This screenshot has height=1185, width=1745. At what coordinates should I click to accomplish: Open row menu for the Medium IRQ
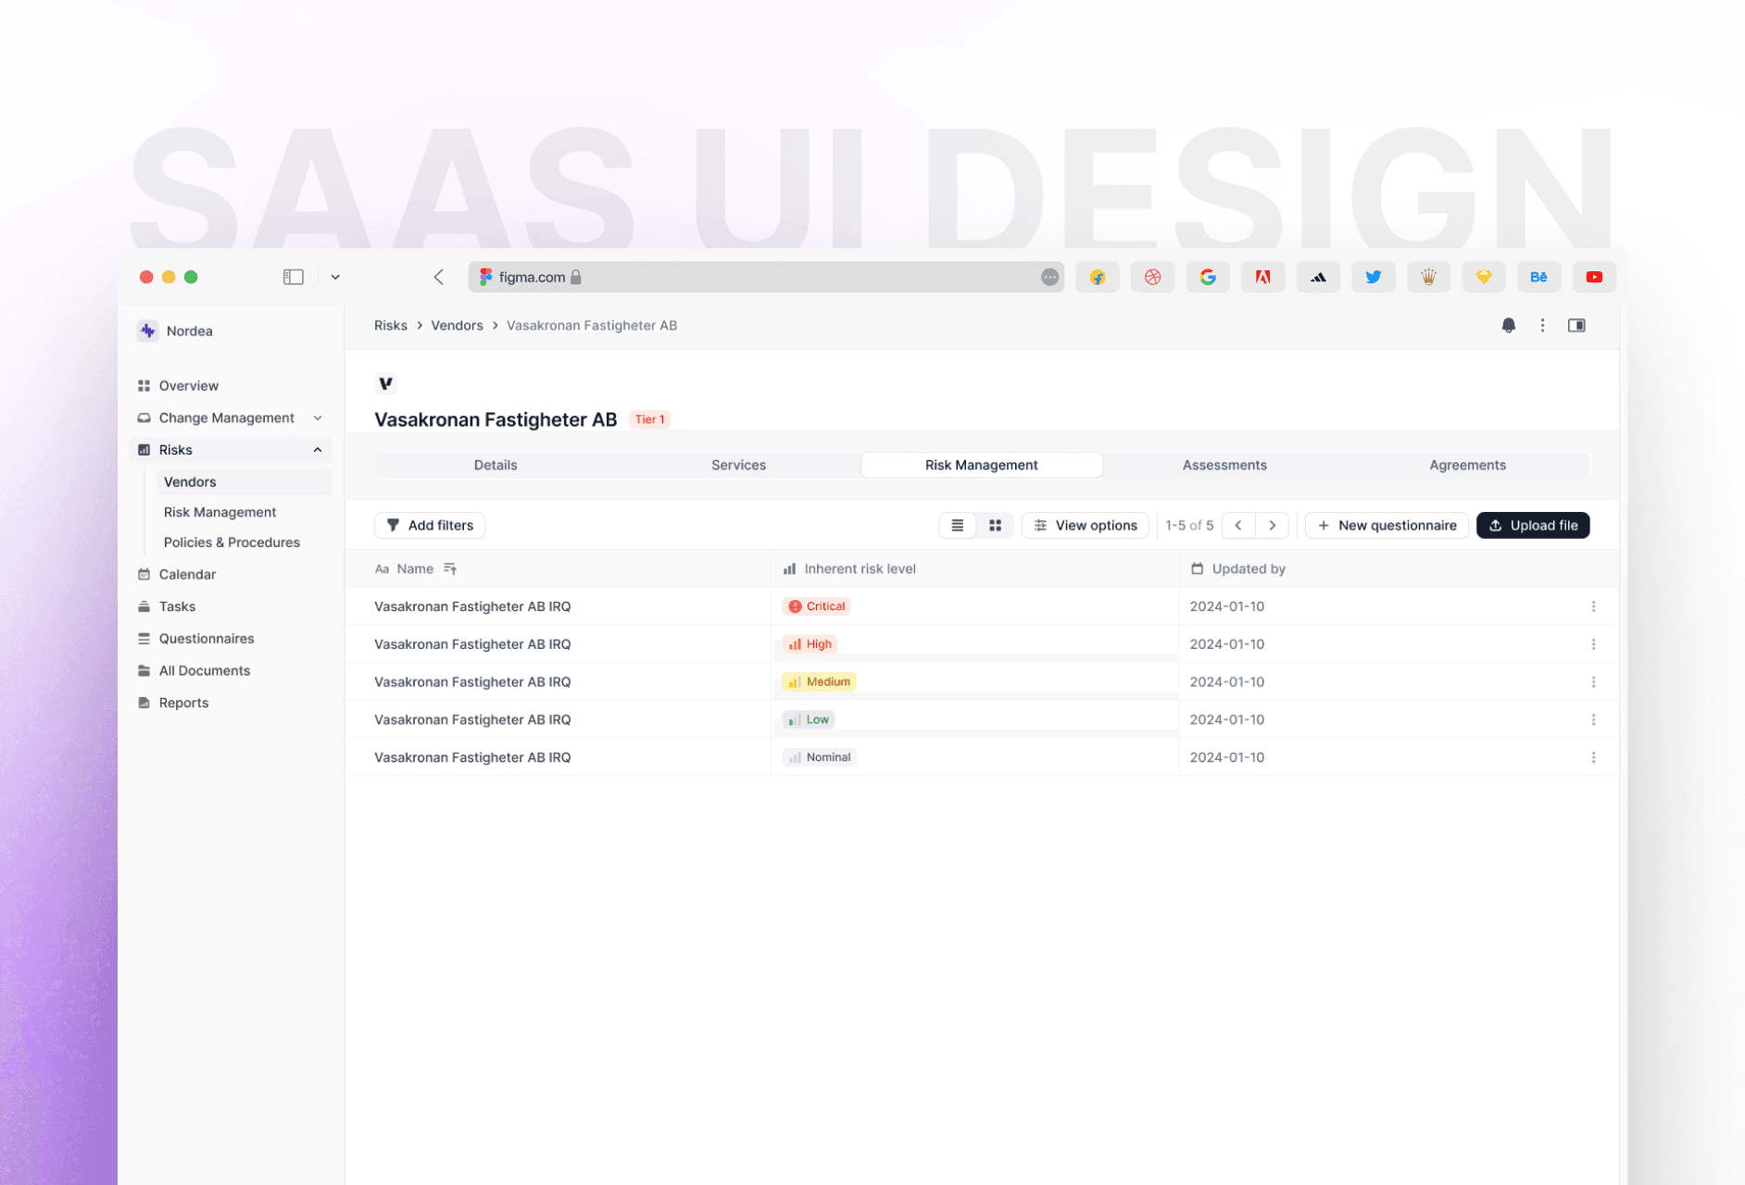(1593, 681)
